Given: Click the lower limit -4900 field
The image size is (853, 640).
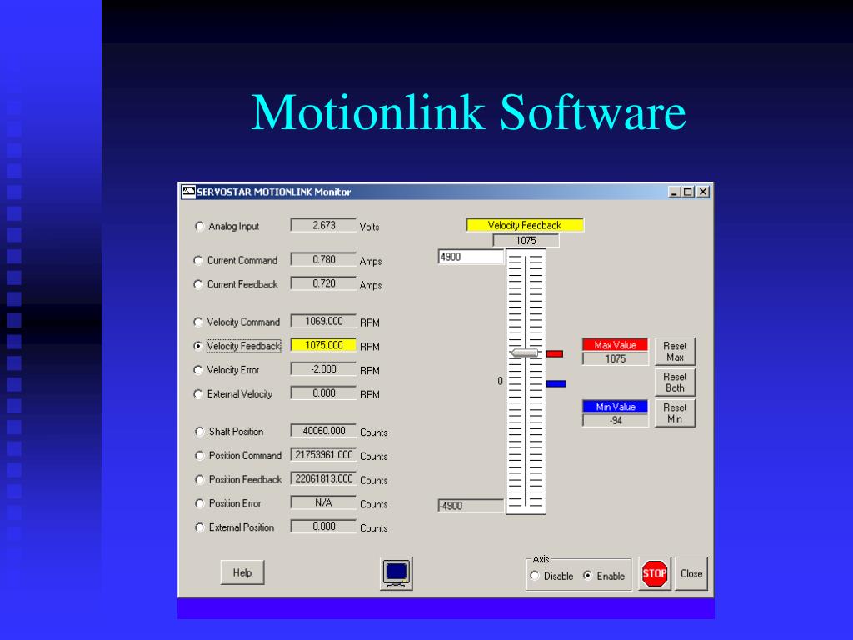Looking at the screenshot, I should (x=471, y=506).
